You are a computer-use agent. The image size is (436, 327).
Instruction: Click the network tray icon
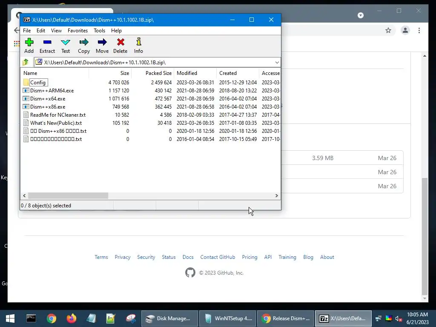[x=379, y=318]
